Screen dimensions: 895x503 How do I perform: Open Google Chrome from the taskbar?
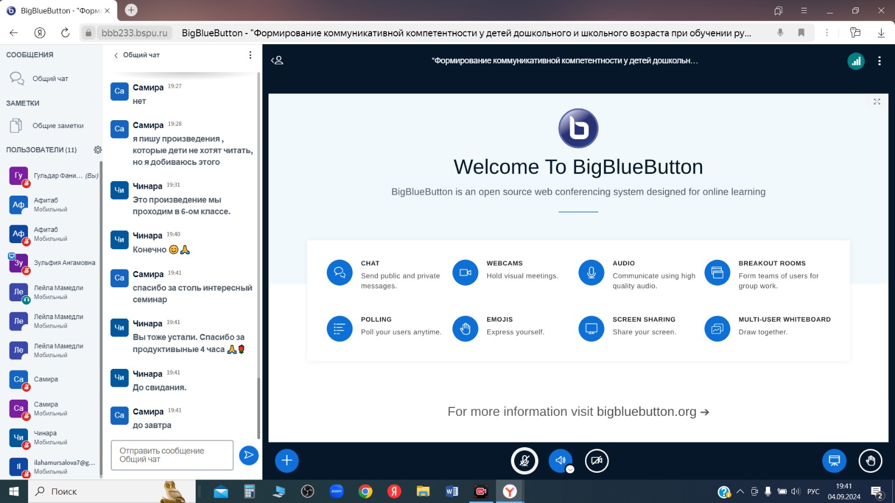[365, 491]
